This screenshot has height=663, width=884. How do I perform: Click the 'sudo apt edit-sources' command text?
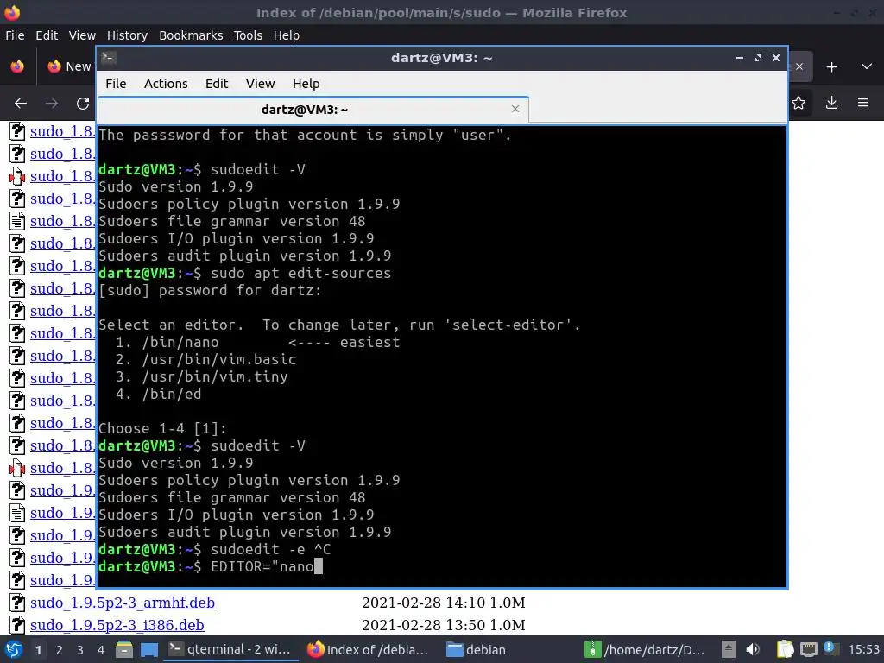point(300,274)
